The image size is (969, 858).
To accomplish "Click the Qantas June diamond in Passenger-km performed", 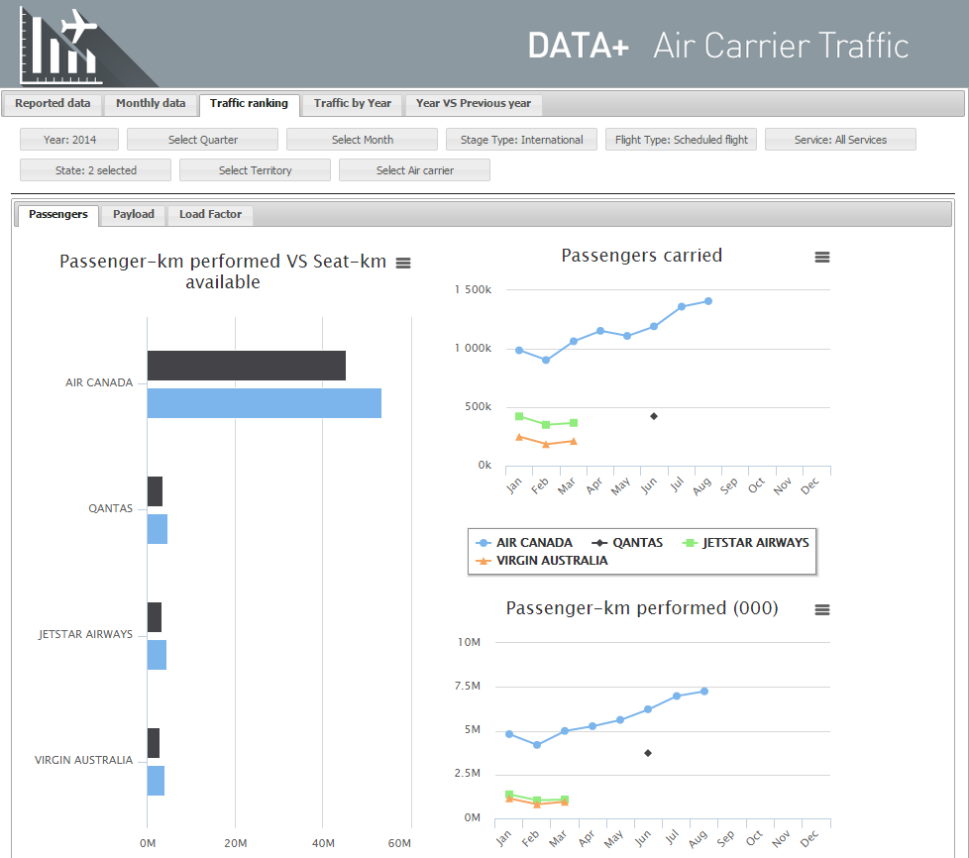I will [x=648, y=754].
